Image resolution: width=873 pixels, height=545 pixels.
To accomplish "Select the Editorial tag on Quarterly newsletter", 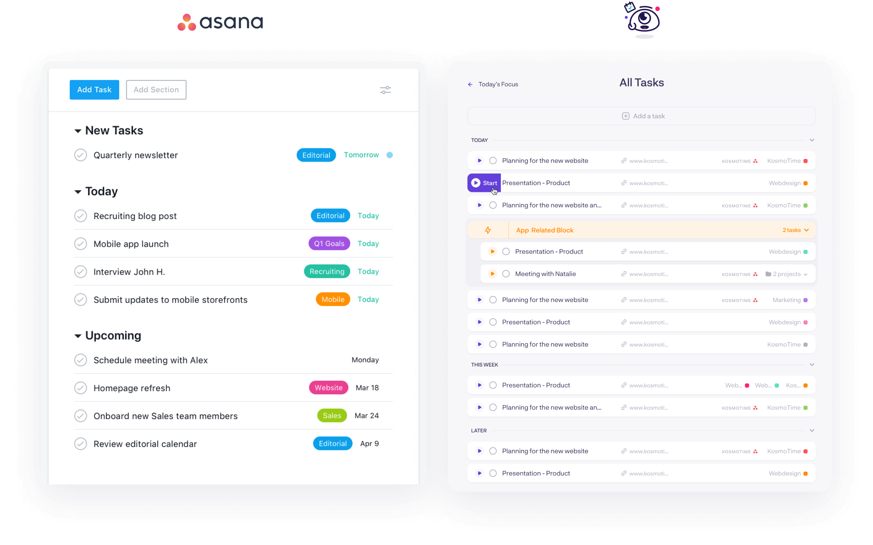I will click(x=316, y=155).
